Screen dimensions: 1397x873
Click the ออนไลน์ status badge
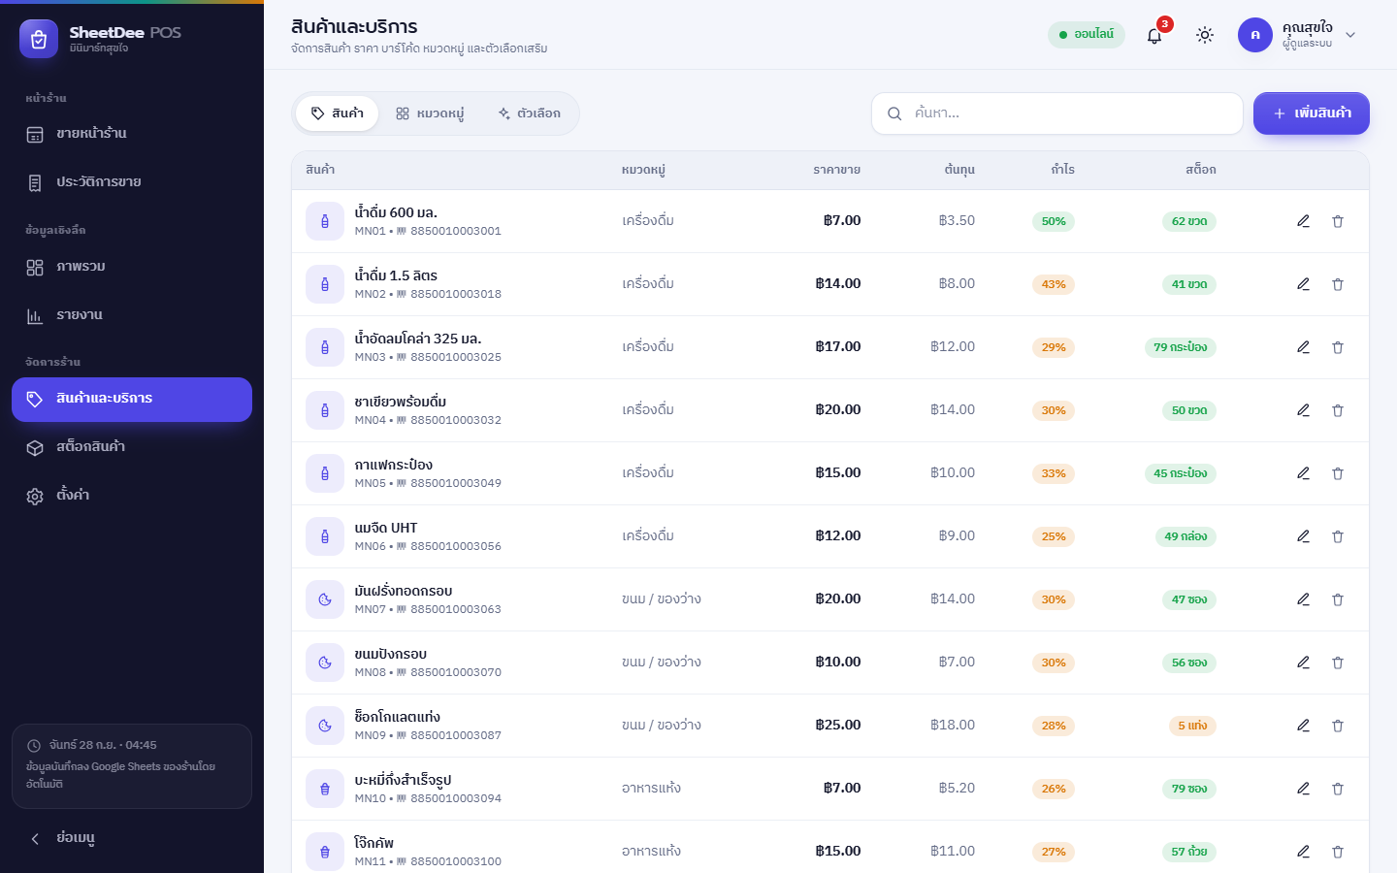tap(1087, 35)
